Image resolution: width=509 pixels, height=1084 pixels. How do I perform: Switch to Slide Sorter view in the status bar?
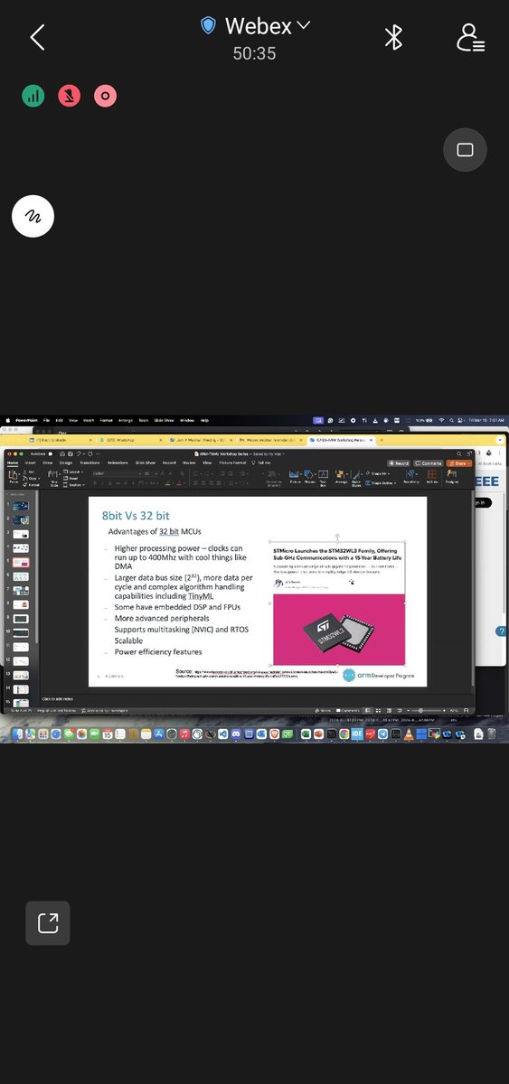pos(378,710)
